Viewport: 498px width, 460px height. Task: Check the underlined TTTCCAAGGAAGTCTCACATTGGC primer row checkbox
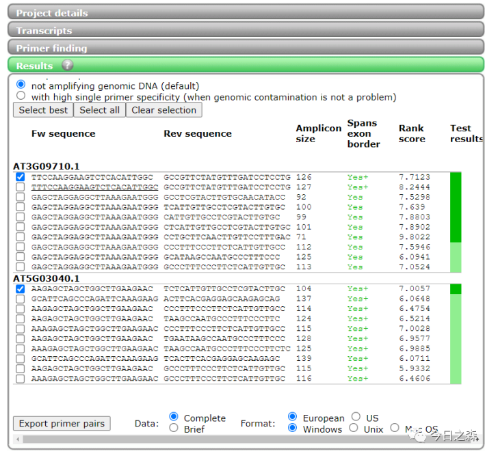click(21, 187)
